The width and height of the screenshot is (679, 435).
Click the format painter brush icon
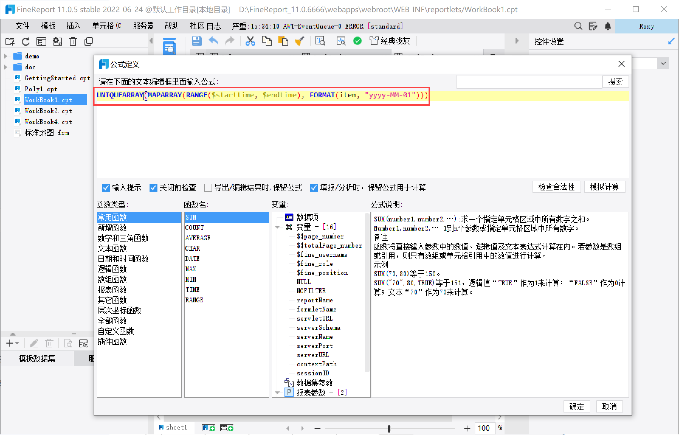[x=300, y=41]
